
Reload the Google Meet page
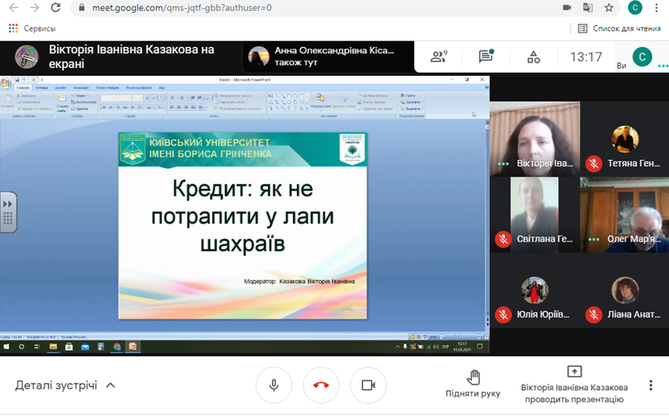click(x=55, y=8)
